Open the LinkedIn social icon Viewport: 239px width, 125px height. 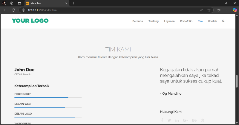click(x=177, y=120)
